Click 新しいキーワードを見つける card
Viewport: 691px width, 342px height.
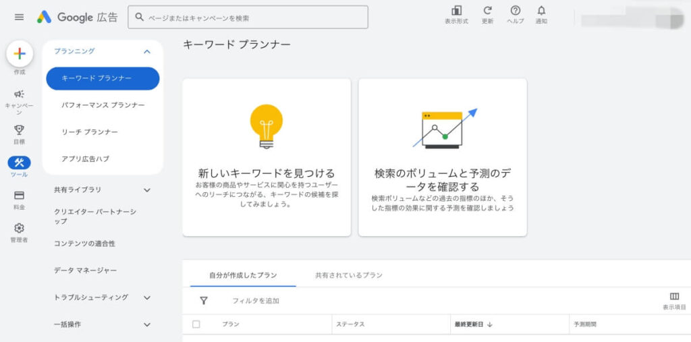point(267,157)
